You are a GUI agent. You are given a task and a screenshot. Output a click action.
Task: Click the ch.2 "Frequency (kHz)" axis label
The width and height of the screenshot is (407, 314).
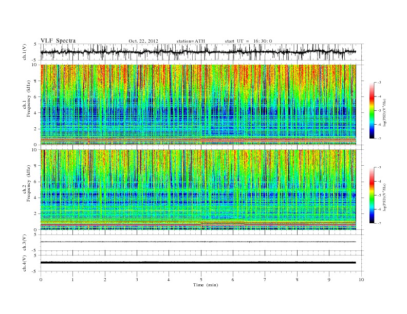(29, 183)
